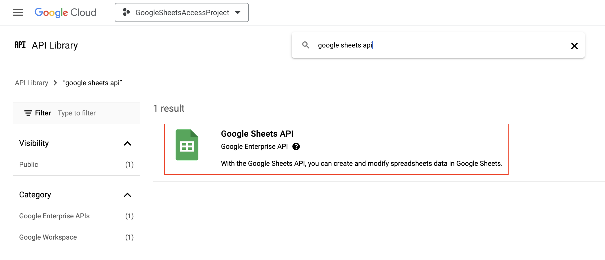Image resolution: width=605 pixels, height=260 pixels.
Task: Click the Visibility heading text
Action: coord(34,143)
